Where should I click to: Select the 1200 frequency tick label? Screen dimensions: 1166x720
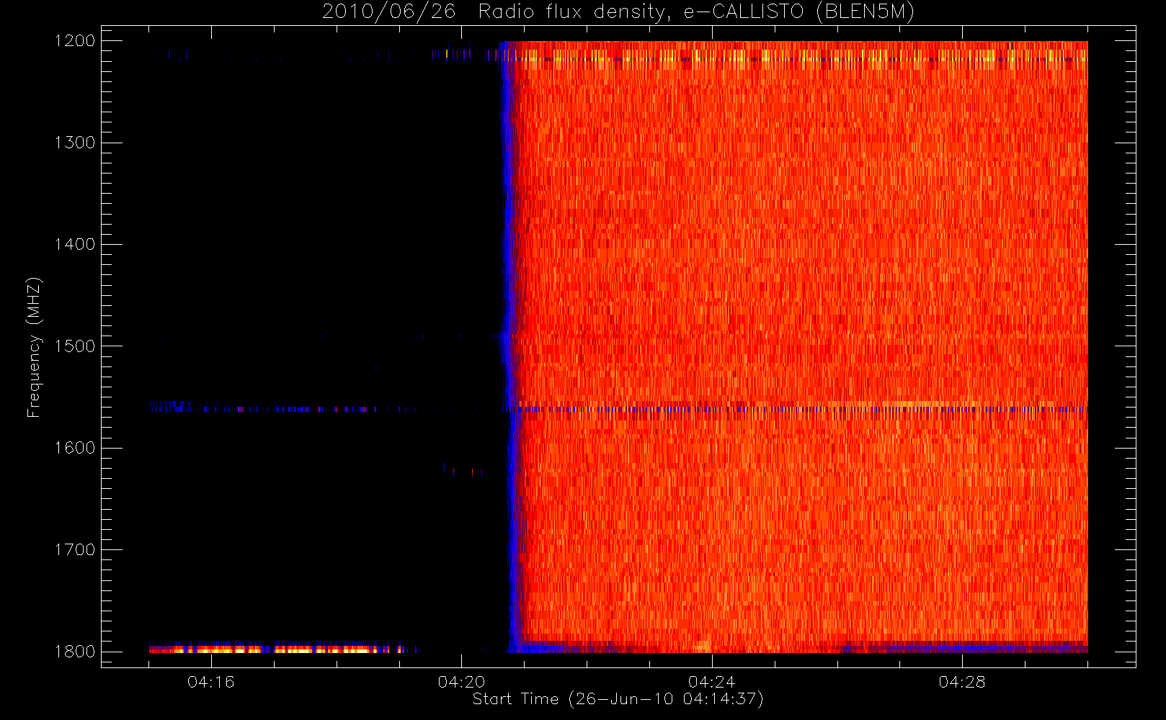75,41
